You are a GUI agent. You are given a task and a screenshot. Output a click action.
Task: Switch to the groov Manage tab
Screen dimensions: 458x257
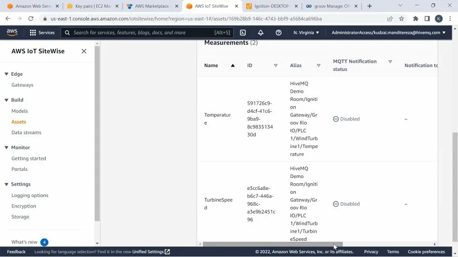(x=332, y=6)
